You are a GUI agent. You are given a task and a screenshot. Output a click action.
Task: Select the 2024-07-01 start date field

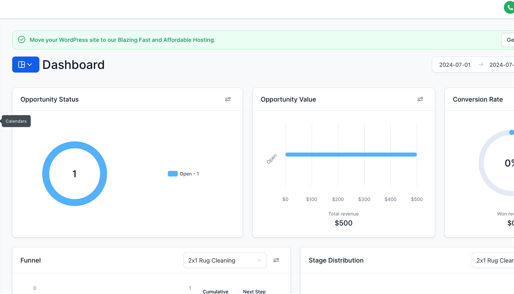point(455,65)
